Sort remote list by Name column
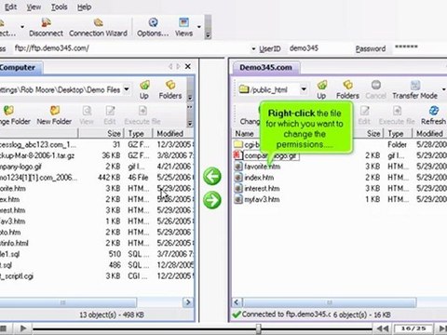The image size is (447, 335). [245, 134]
